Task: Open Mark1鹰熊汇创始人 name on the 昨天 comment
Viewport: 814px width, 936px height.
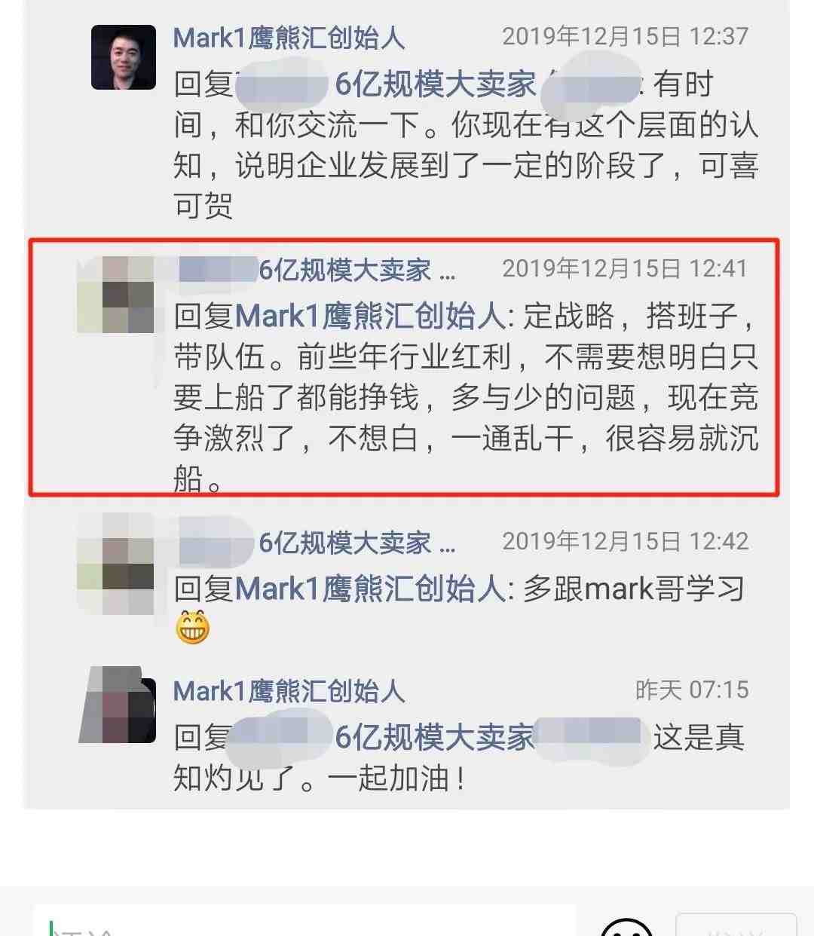Action: click(289, 691)
